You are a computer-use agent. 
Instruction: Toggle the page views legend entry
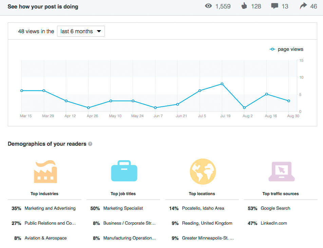pos(286,49)
